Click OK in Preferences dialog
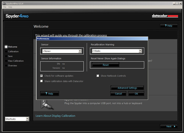The image size is (184, 133). pyautogui.click(x=136, y=94)
